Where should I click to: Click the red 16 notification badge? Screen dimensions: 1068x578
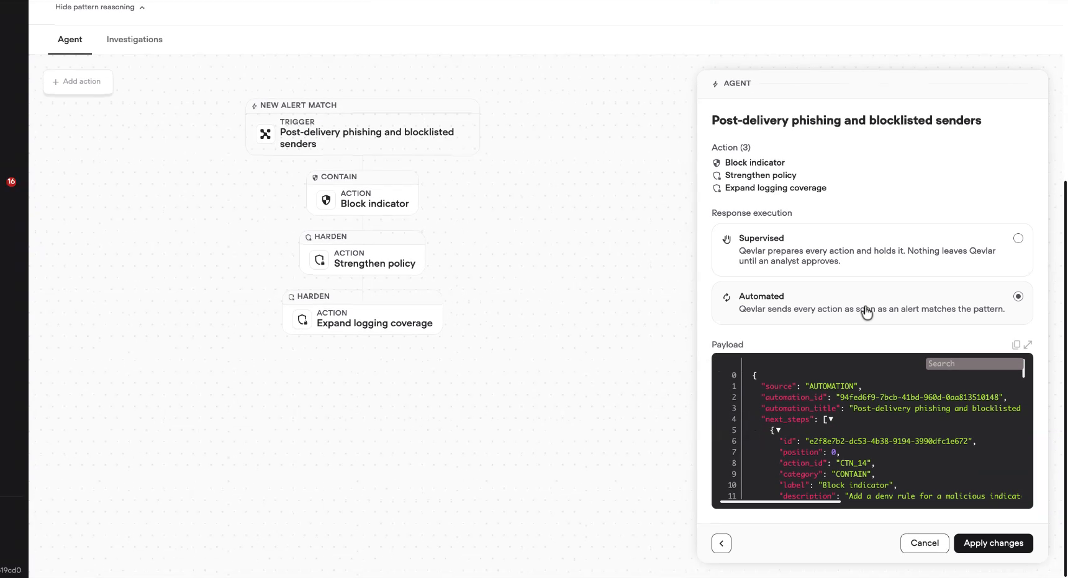click(11, 182)
